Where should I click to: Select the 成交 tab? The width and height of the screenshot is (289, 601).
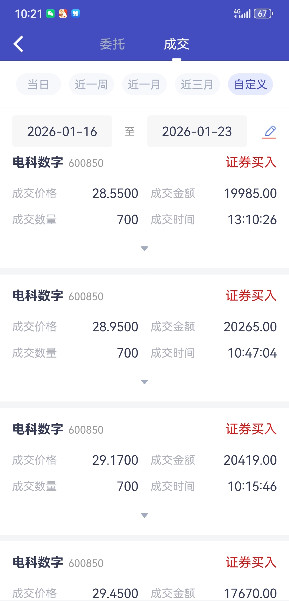click(x=177, y=44)
